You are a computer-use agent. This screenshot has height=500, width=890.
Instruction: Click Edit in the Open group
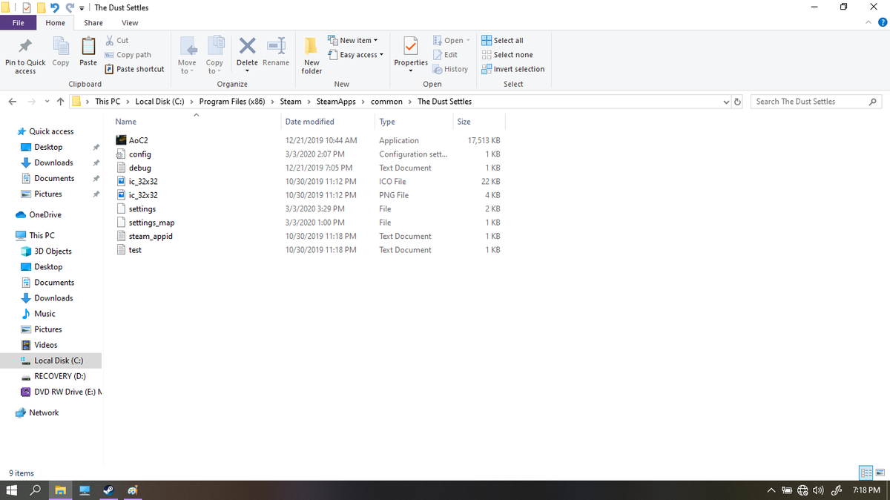(x=445, y=55)
